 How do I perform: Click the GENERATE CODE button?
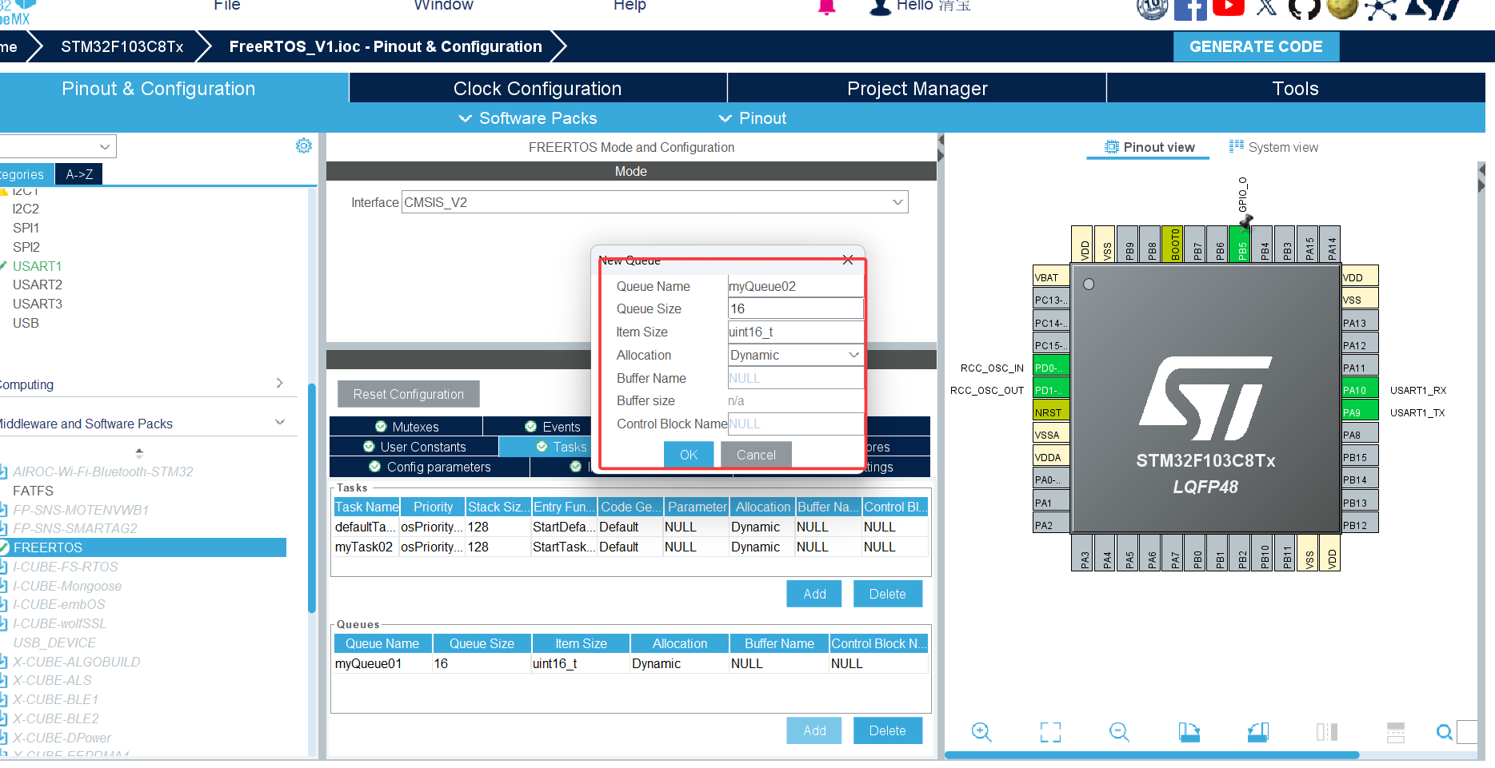pos(1256,46)
